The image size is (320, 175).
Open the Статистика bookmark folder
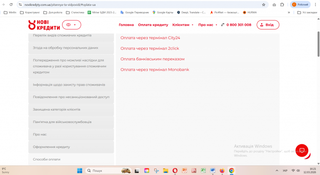point(75,12)
